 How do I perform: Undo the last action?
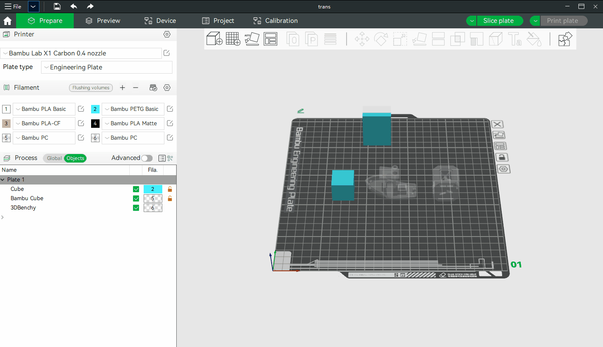(x=74, y=6)
